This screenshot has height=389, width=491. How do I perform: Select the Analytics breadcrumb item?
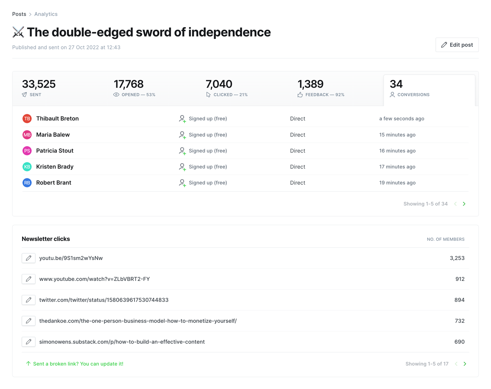click(46, 14)
